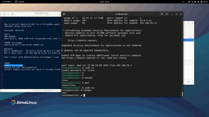The height and width of the screenshot is (117, 209).
Task: Click the '/home/linux' output line in the terminal
Action: coord(69,85)
